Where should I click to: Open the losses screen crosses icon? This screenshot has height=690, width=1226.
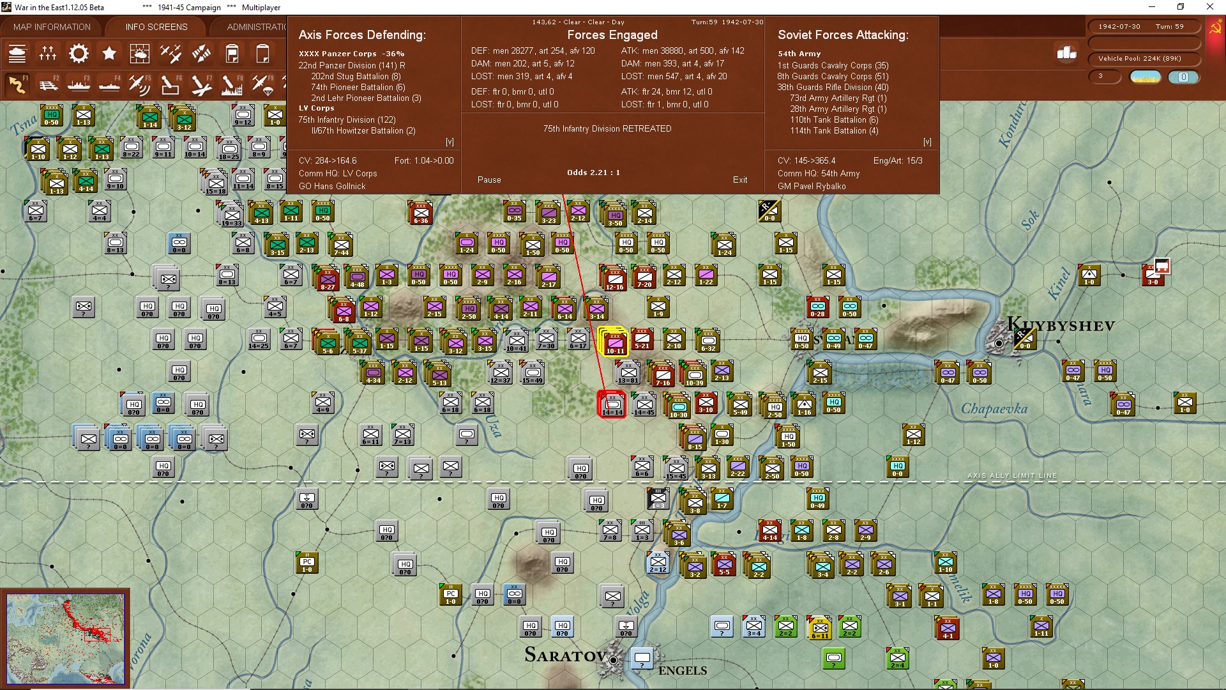pyautogui.click(x=48, y=54)
